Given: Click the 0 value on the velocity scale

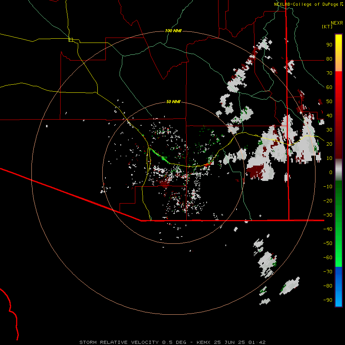Looking at the screenshot, I should [x=331, y=172].
